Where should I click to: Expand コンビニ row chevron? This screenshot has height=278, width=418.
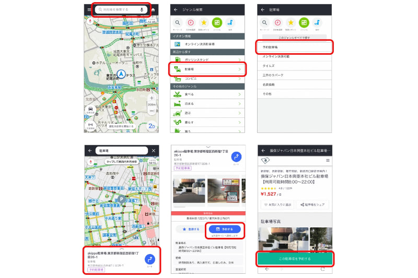click(239, 79)
